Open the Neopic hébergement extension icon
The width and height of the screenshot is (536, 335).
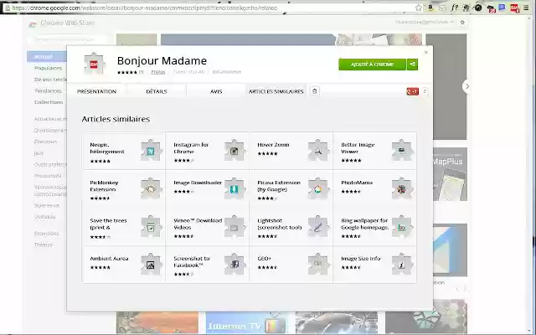click(151, 150)
